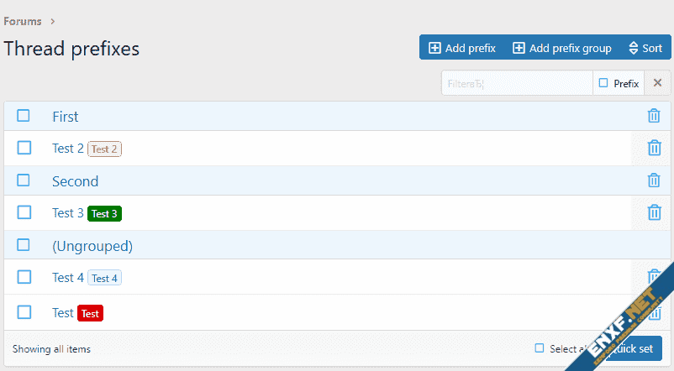674x371 pixels.
Task: Select the Test 2 row checkbox
Action: click(24, 148)
